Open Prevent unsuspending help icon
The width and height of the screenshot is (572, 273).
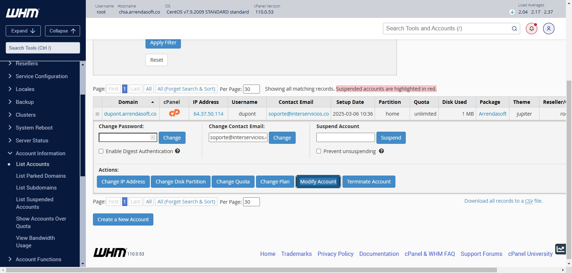[x=381, y=151]
